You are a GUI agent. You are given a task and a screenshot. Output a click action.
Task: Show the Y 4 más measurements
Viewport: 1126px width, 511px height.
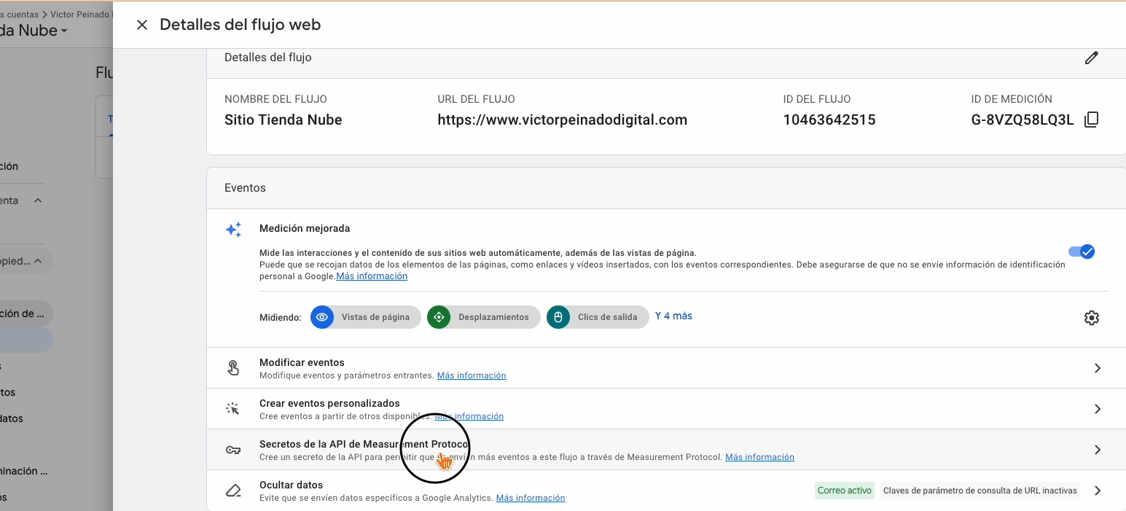(673, 316)
